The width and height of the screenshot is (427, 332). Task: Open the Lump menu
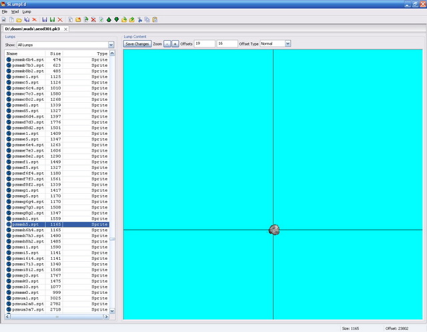click(x=27, y=11)
